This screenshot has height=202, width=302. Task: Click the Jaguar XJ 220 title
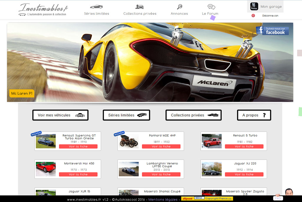(245, 163)
